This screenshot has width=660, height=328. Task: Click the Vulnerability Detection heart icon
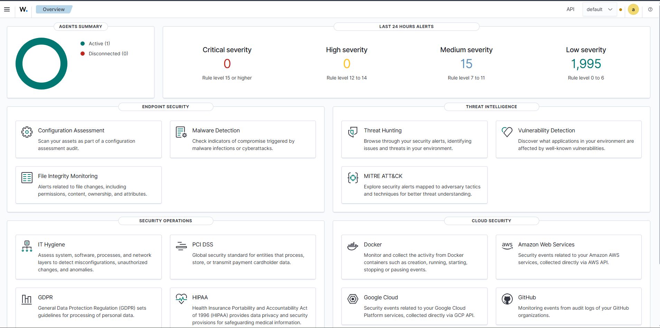507,132
